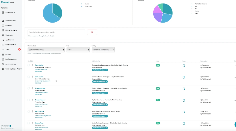The width and height of the screenshot is (236, 131).
Task: Click the pin icon beside Chris Currin
Action: (x=32, y=77)
